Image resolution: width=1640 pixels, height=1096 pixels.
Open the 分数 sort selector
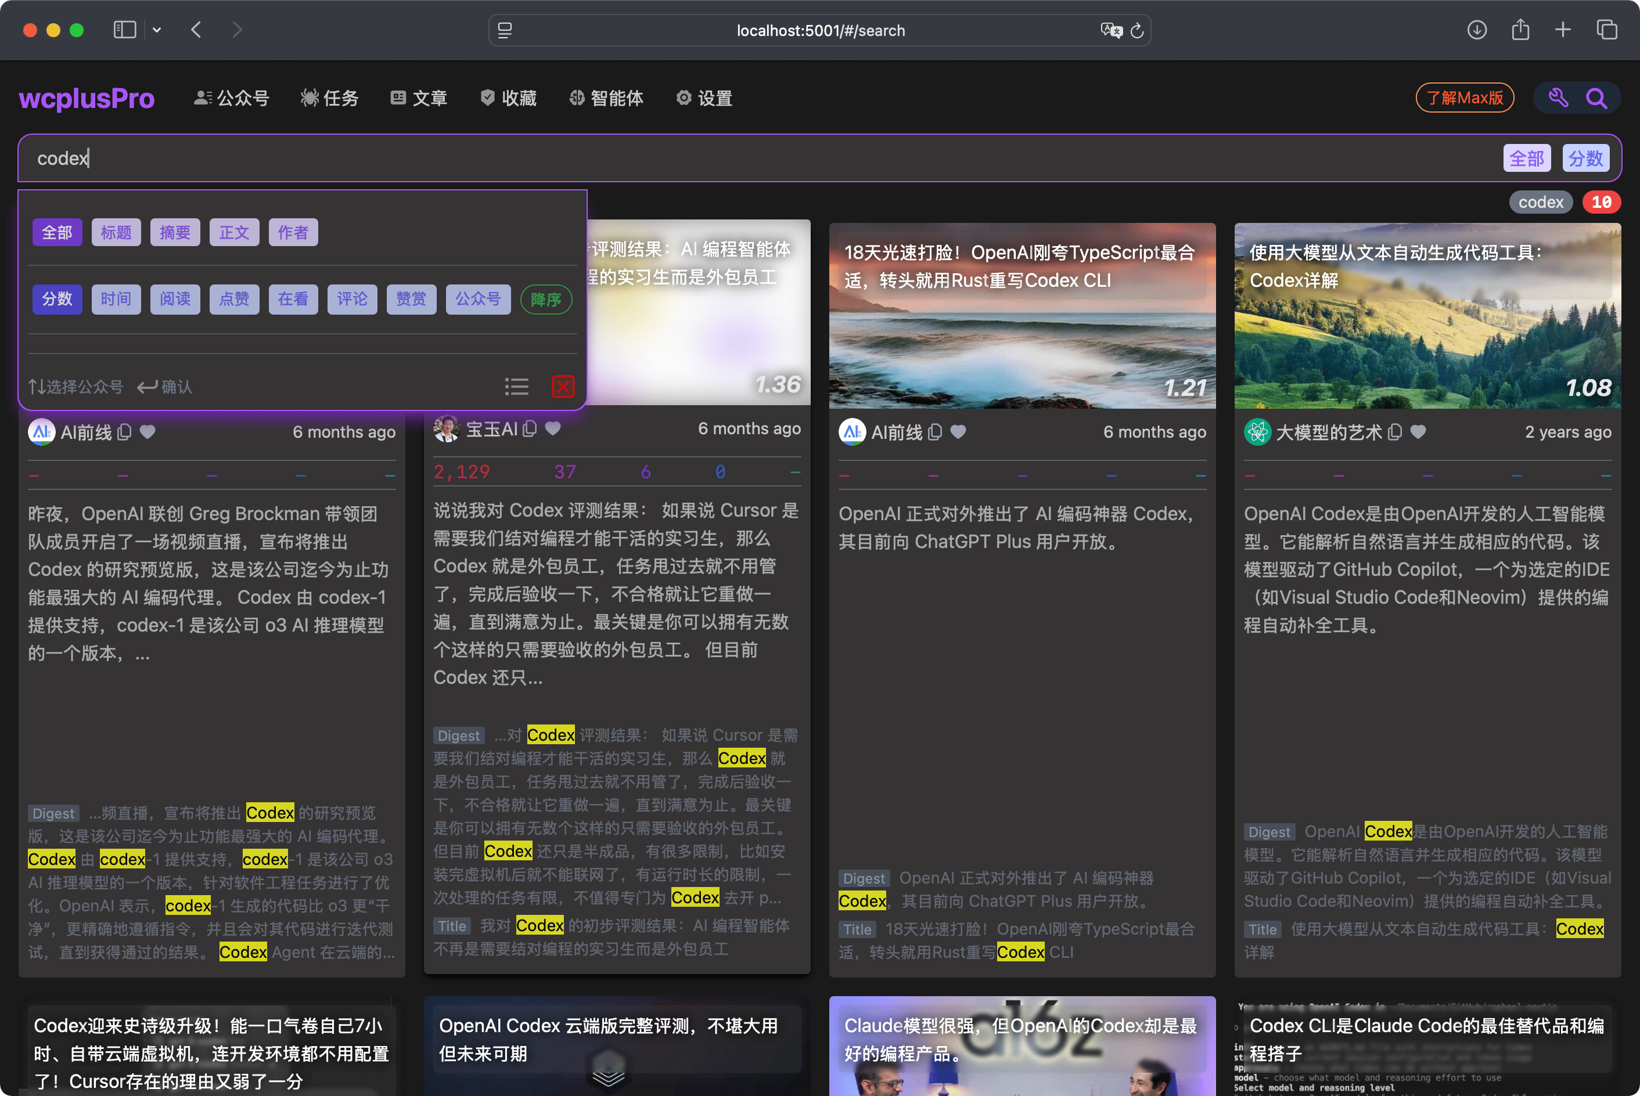point(1585,158)
